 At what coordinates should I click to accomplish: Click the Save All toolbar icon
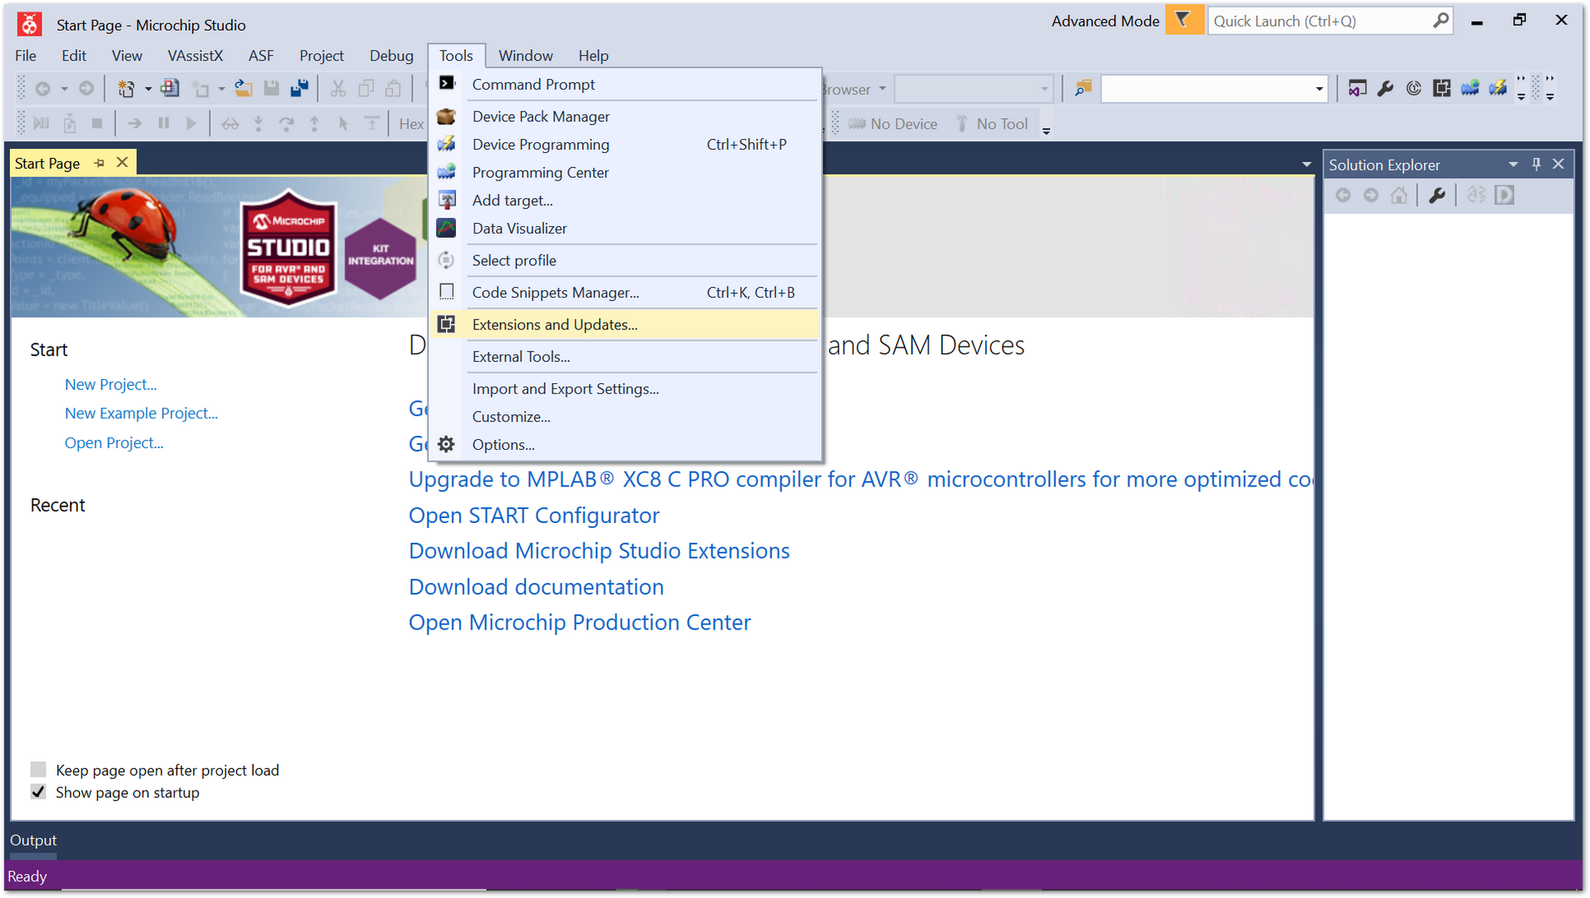coord(300,88)
